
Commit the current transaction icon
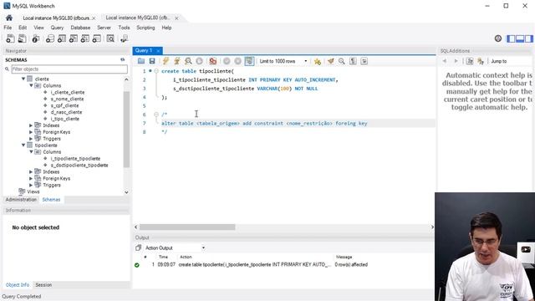click(x=227, y=61)
